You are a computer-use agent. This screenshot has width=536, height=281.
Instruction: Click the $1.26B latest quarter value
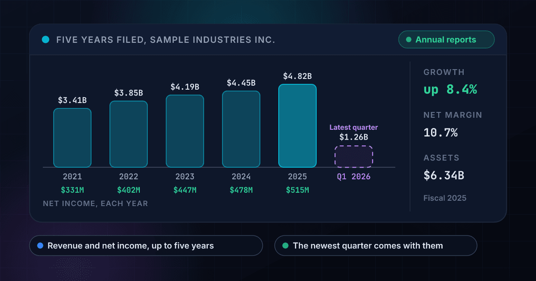(x=354, y=137)
